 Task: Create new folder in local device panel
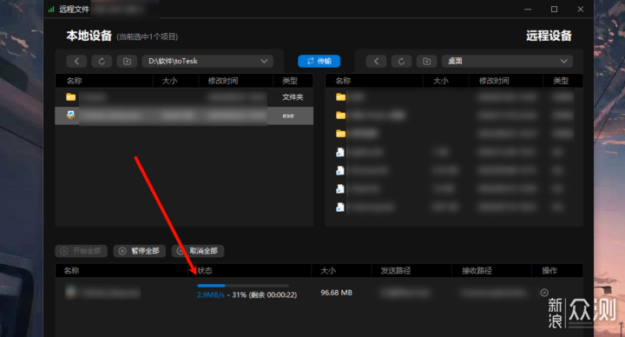tap(127, 61)
